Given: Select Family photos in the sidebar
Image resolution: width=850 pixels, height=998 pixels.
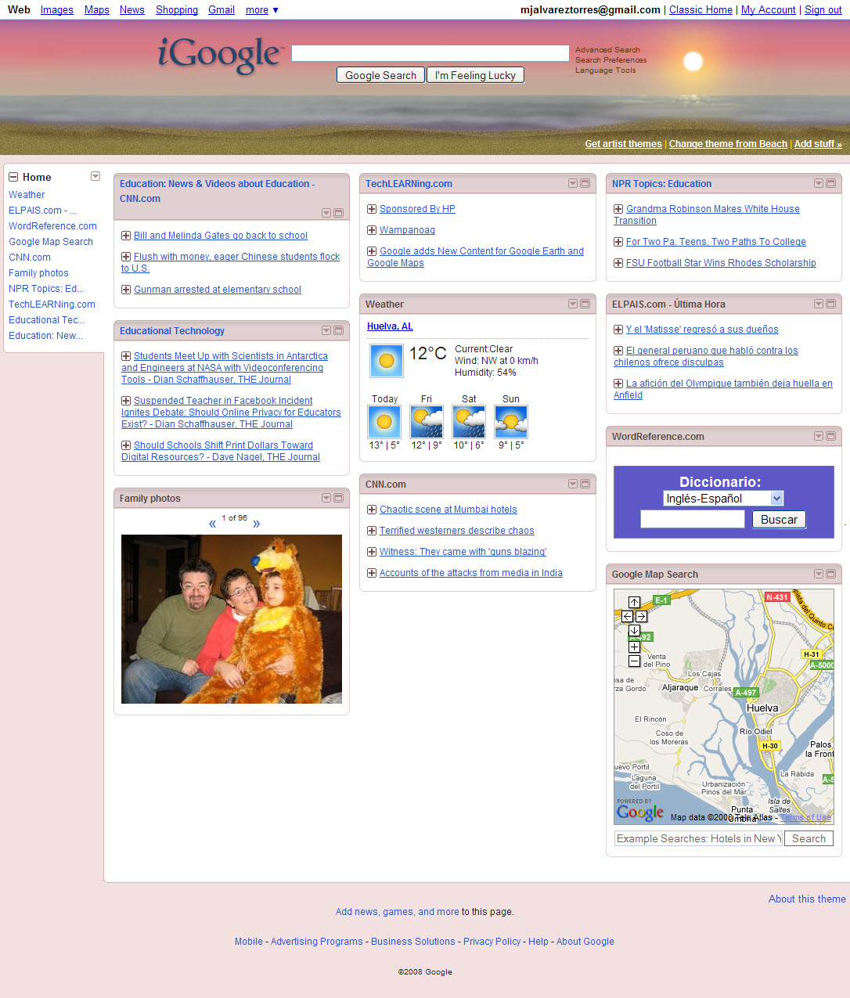Looking at the screenshot, I should point(38,273).
